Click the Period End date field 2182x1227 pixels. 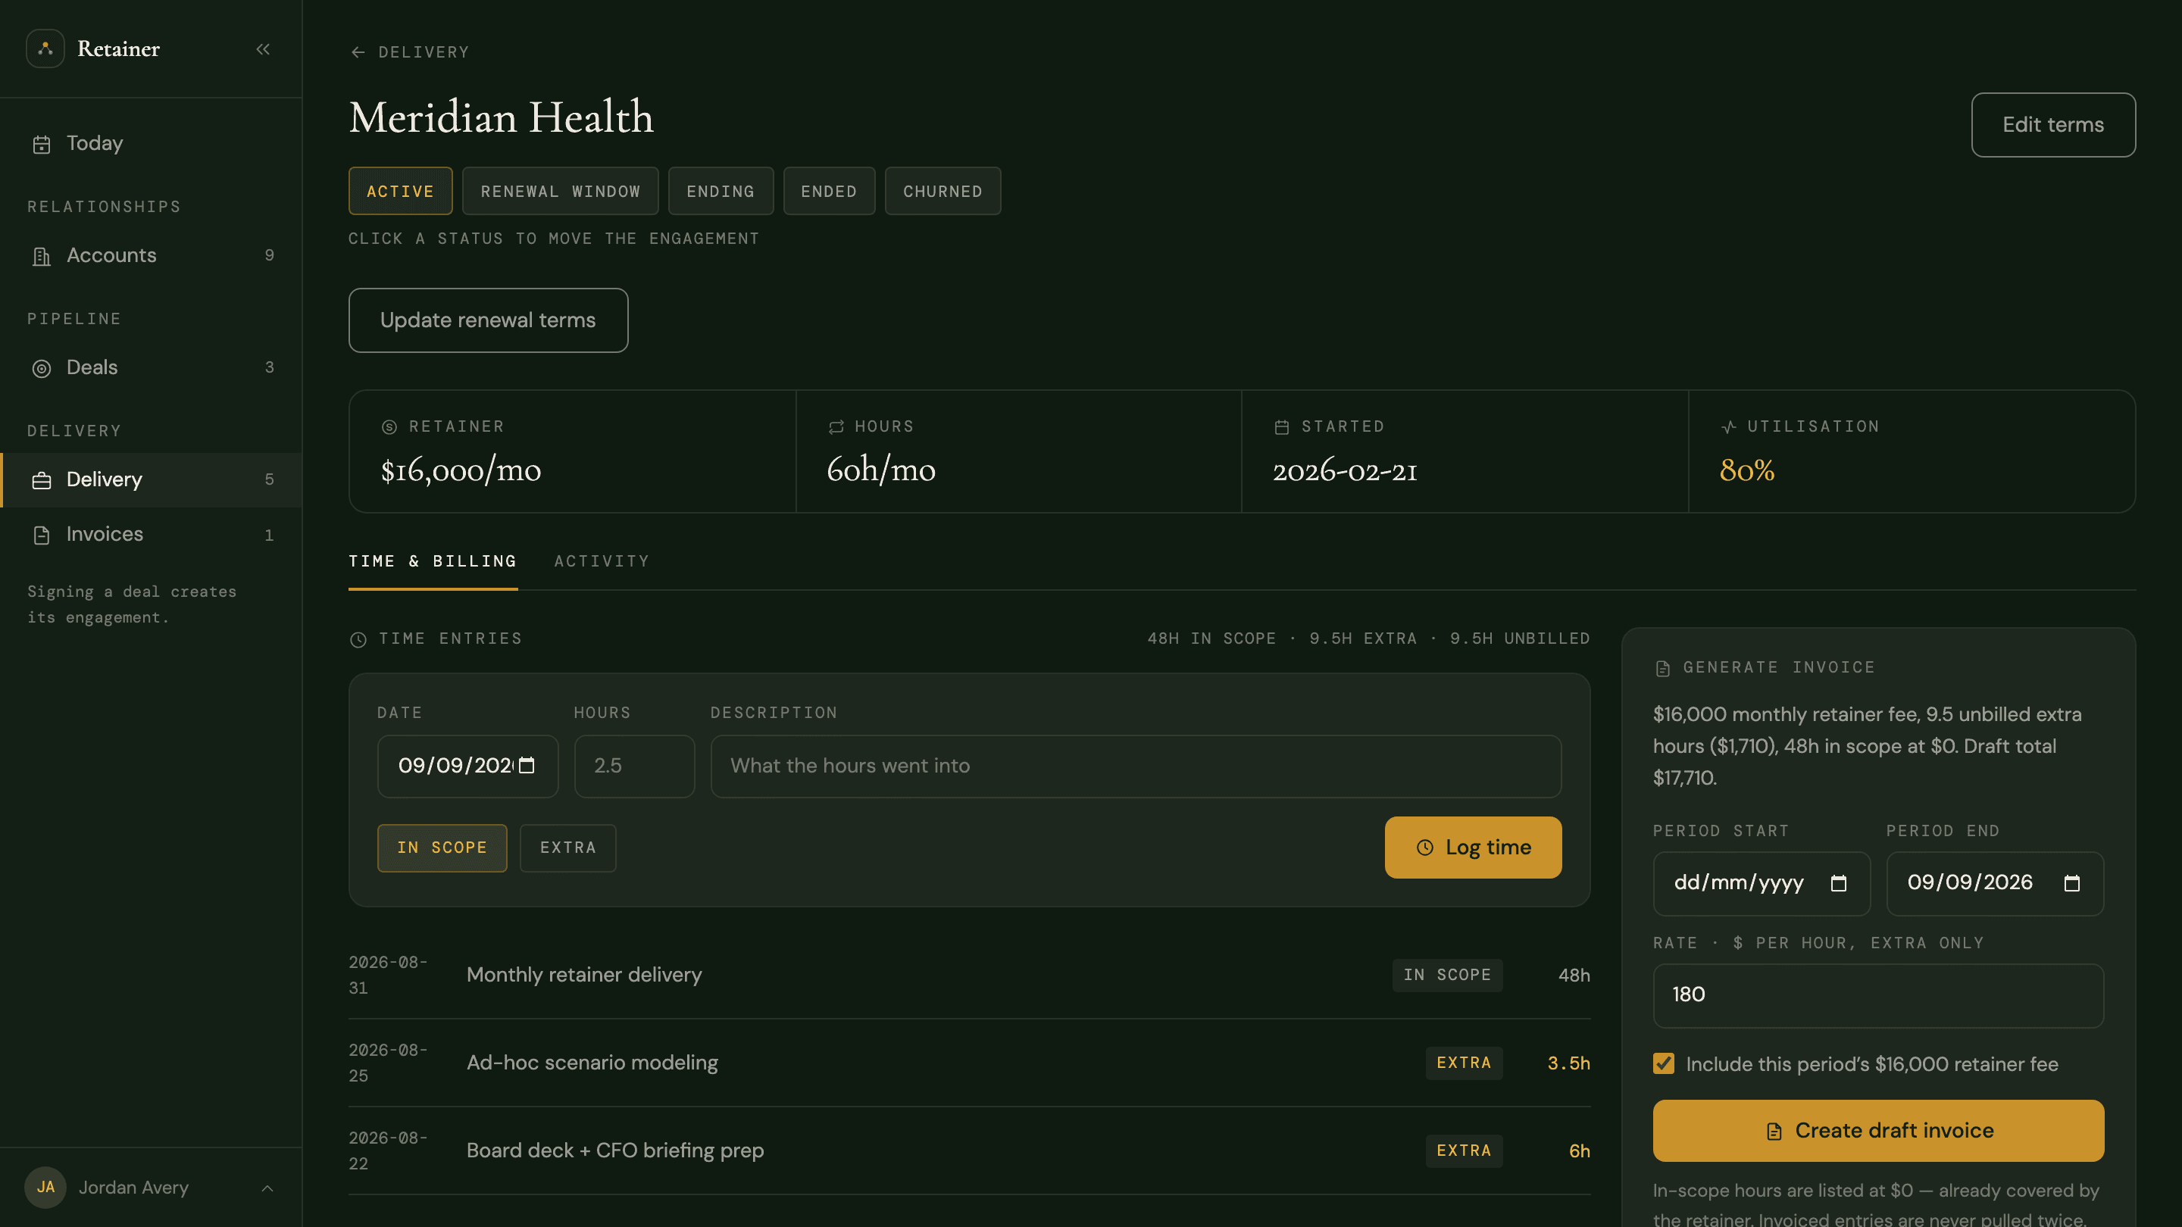(1995, 883)
